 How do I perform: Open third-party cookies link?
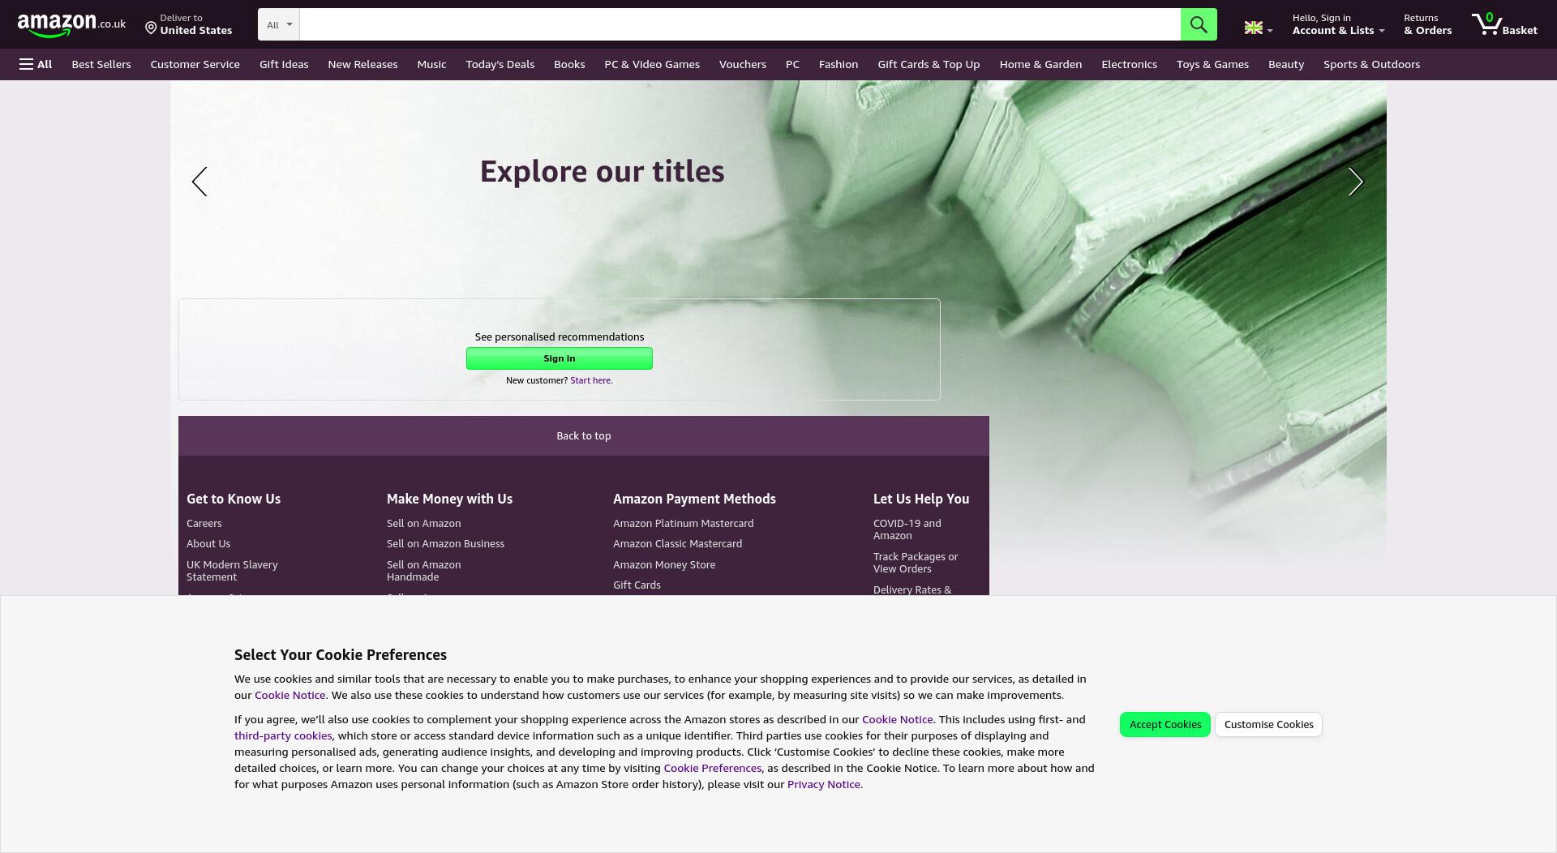(283, 735)
